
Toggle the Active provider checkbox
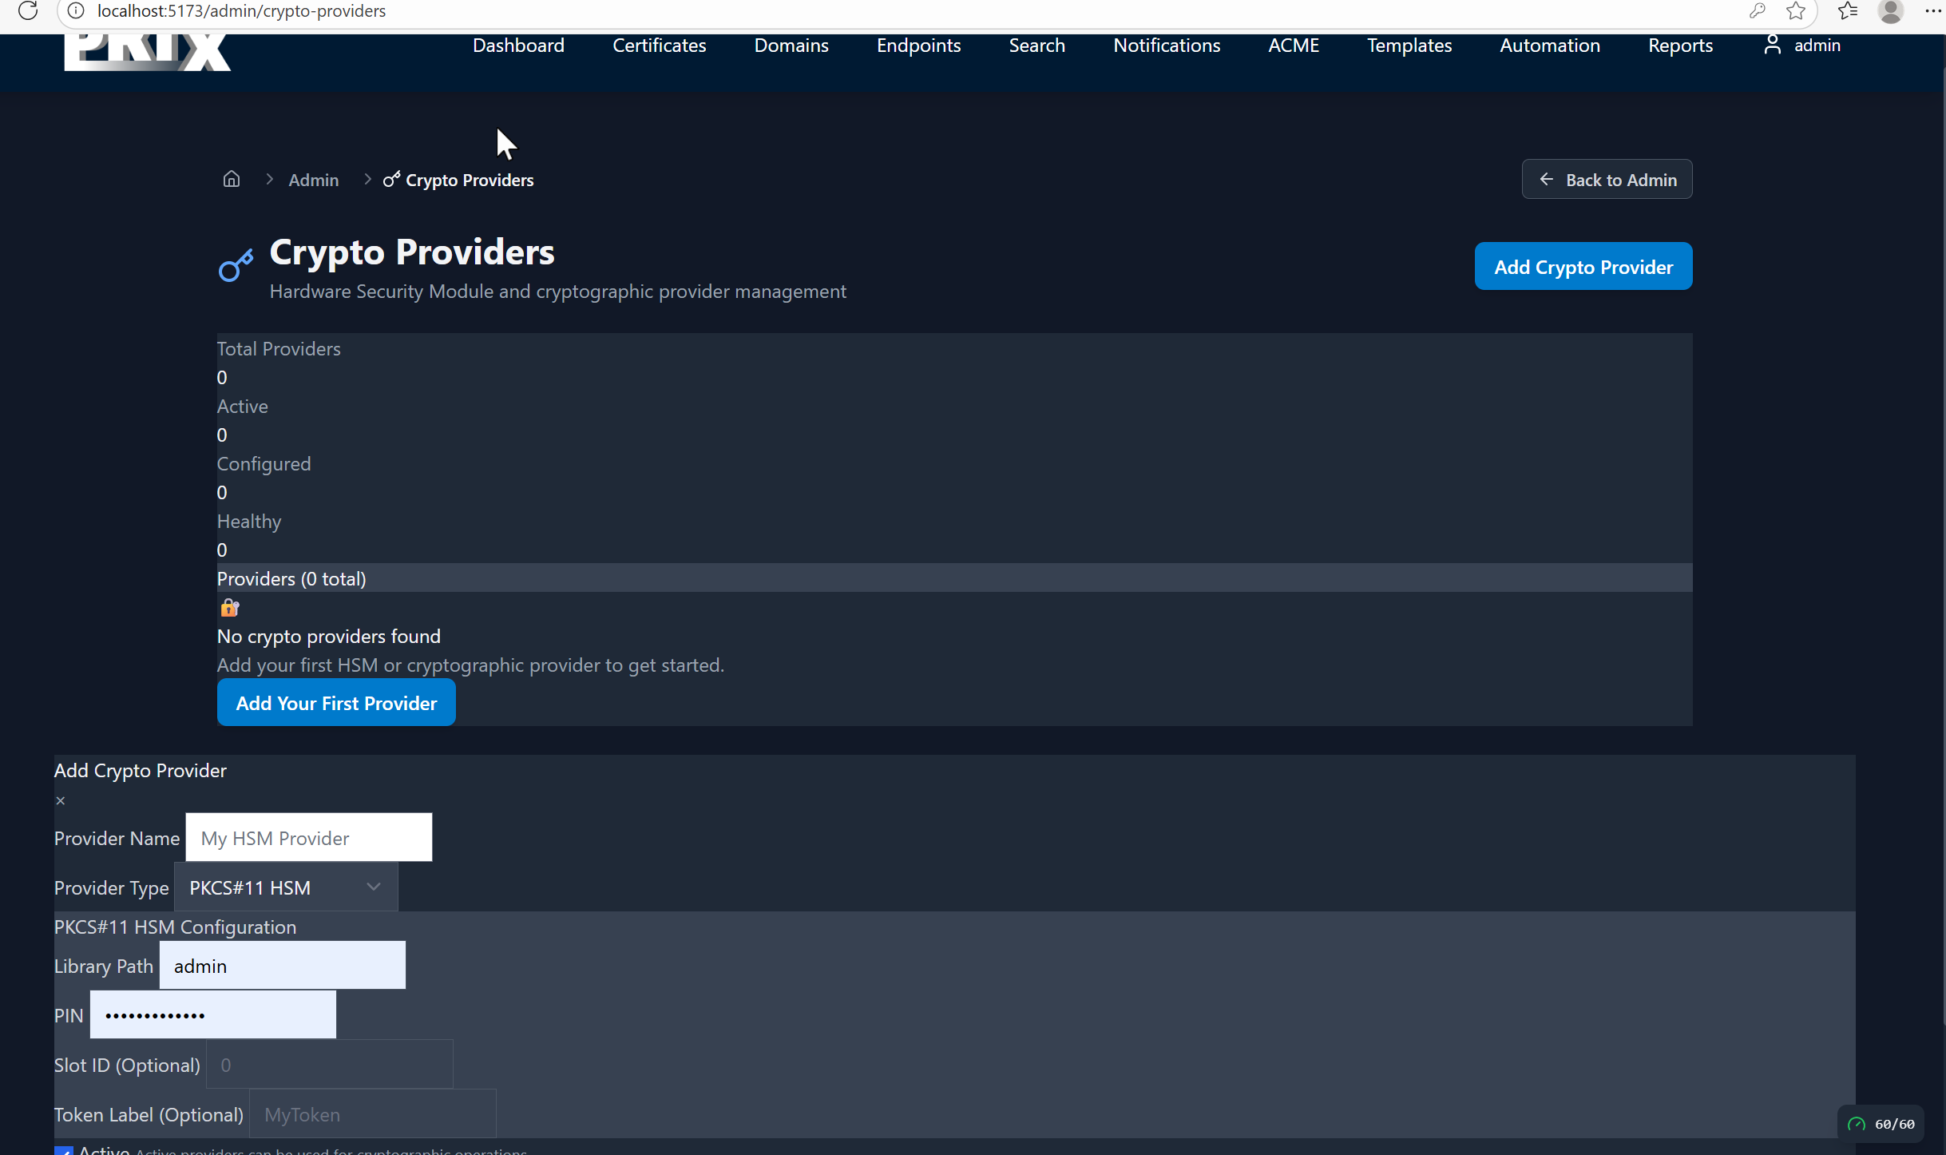point(64,1151)
